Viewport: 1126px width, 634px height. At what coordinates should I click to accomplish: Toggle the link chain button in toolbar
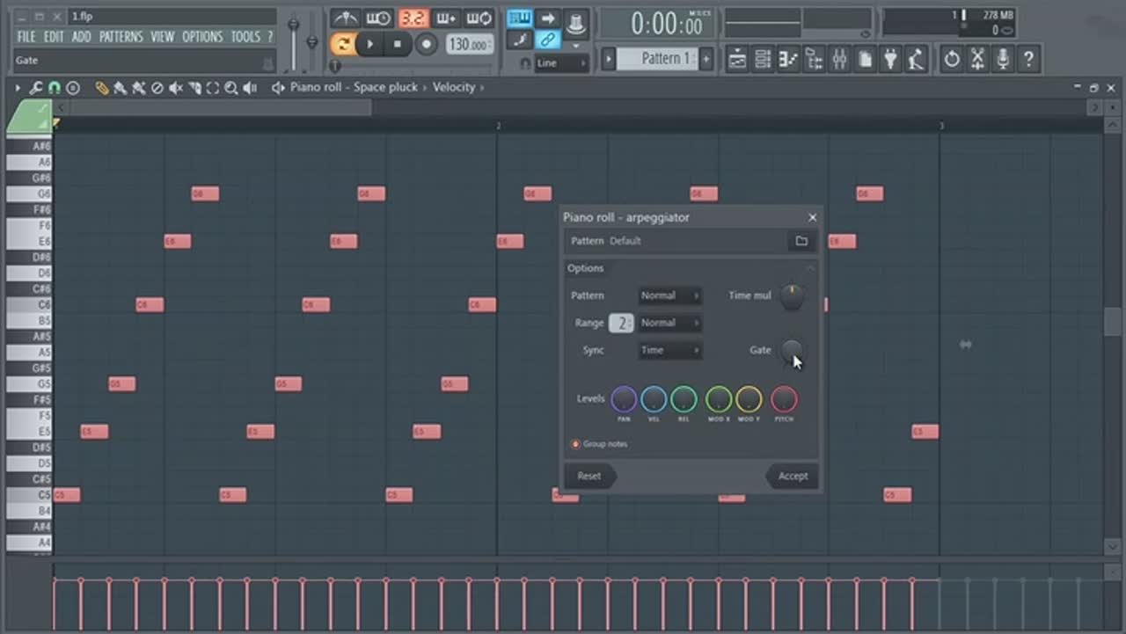pyautogui.click(x=548, y=40)
